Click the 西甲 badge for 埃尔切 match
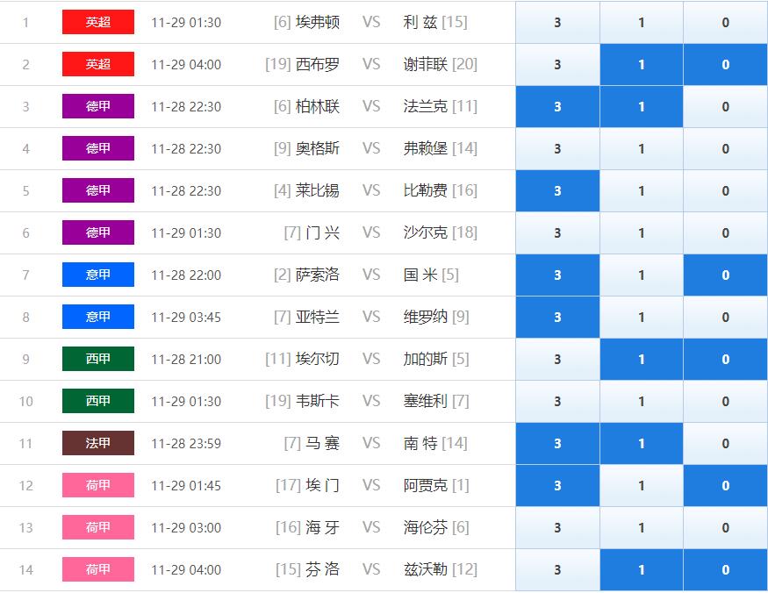 point(98,359)
